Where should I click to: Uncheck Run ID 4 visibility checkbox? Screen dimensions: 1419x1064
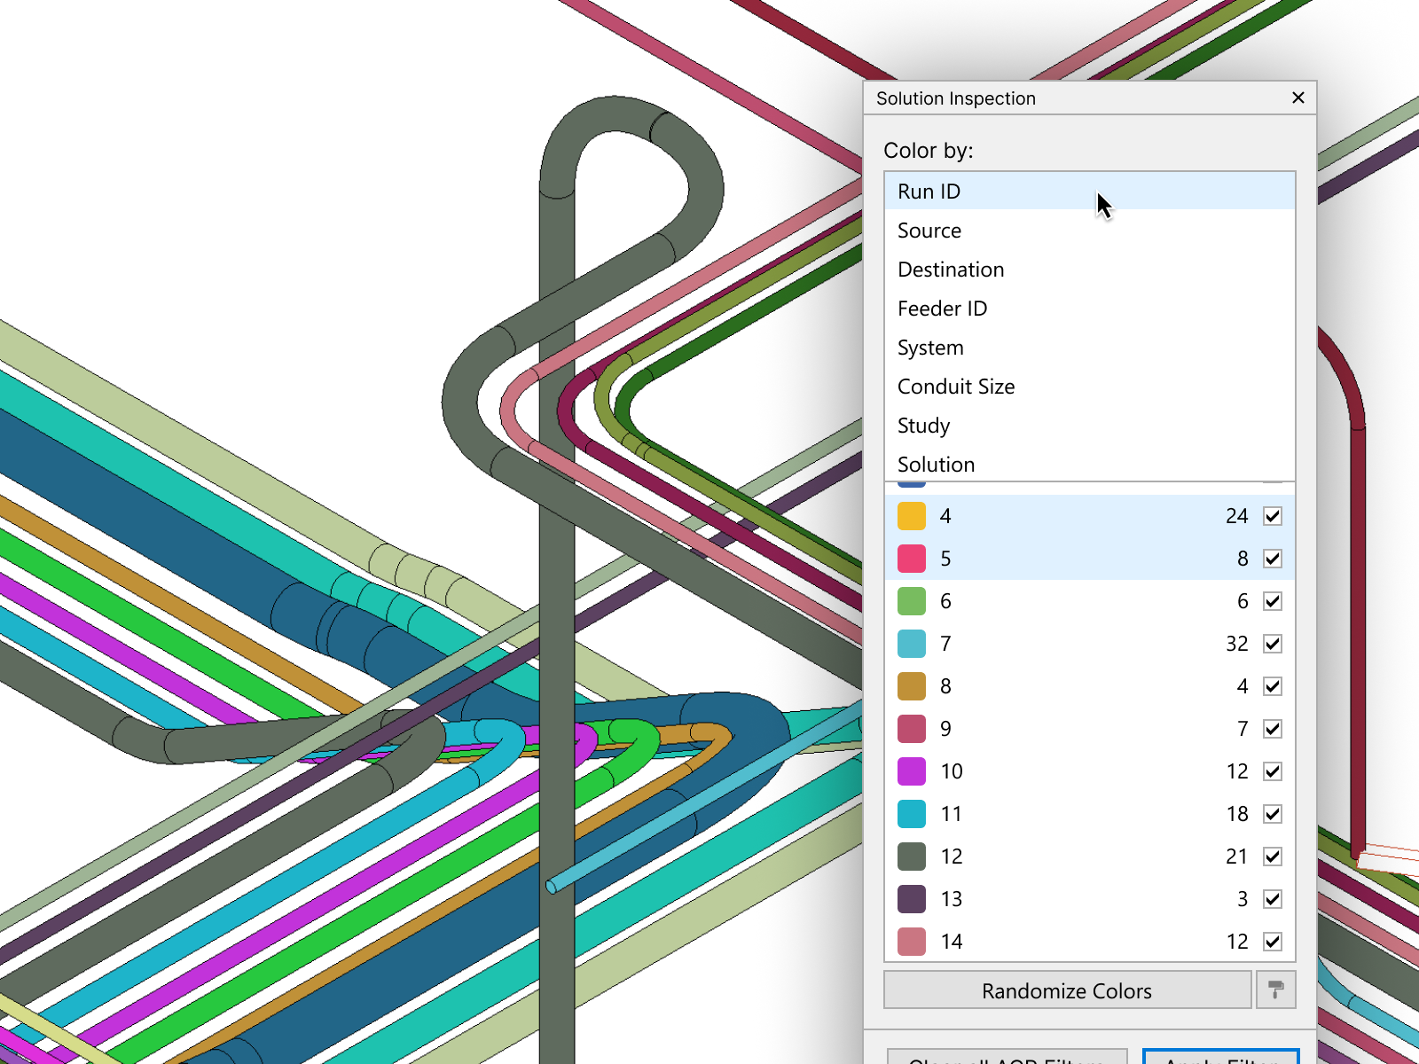click(x=1273, y=515)
